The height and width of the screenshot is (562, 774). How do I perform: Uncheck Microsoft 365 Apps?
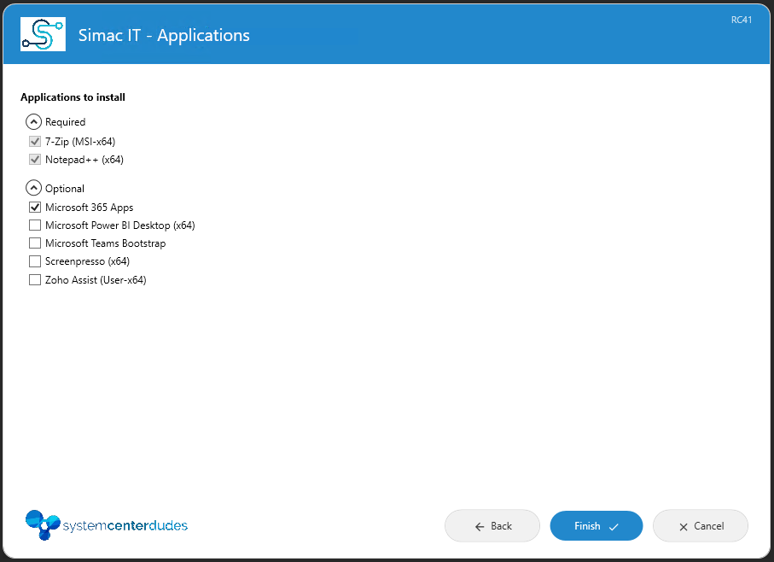coord(34,208)
